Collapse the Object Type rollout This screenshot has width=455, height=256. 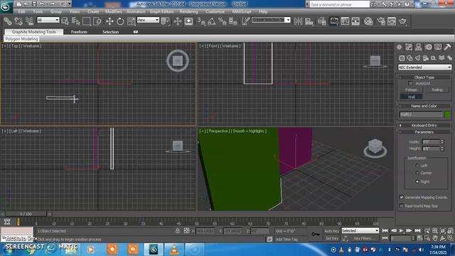click(x=424, y=78)
